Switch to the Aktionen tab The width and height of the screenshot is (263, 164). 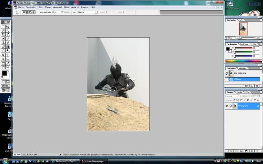coord(242,68)
